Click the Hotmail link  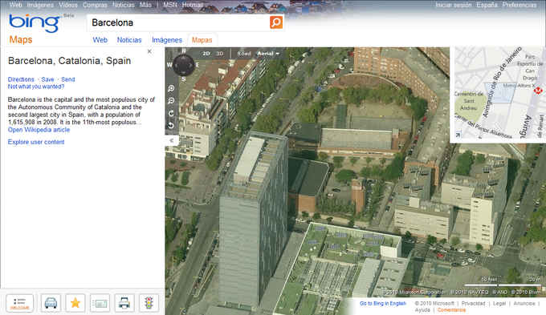pos(192,5)
